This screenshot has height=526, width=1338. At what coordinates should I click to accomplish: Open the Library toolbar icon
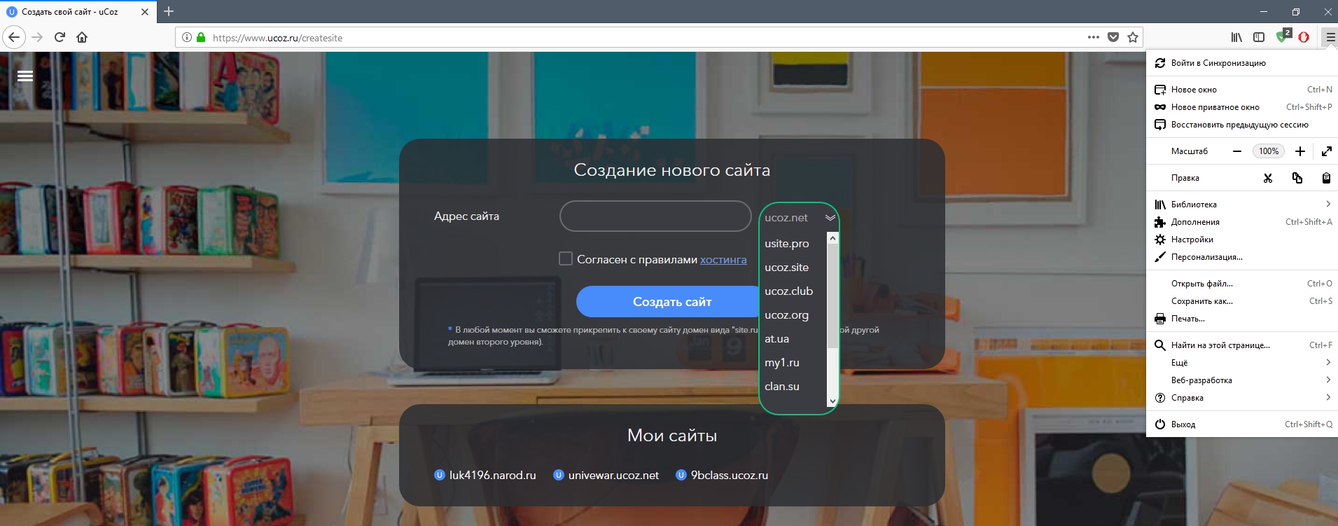point(1237,37)
